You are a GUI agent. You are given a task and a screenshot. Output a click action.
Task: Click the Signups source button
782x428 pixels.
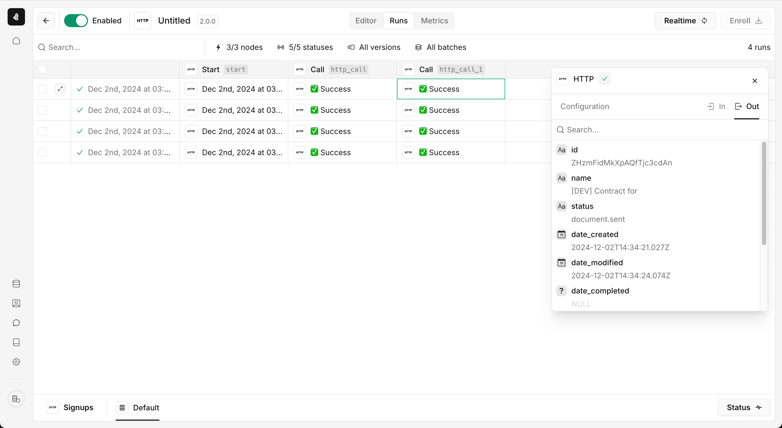click(x=70, y=407)
